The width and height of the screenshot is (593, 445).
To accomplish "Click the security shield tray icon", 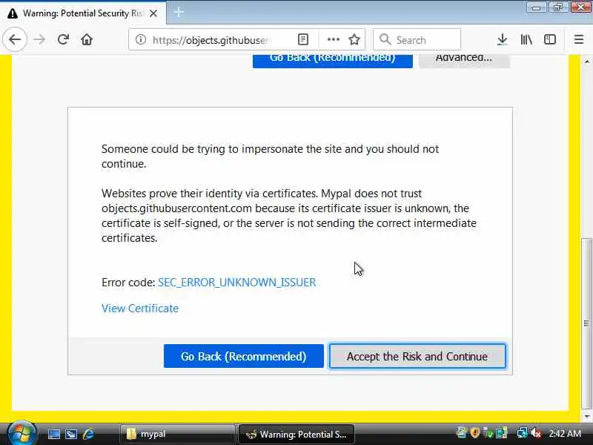I will tap(474, 432).
